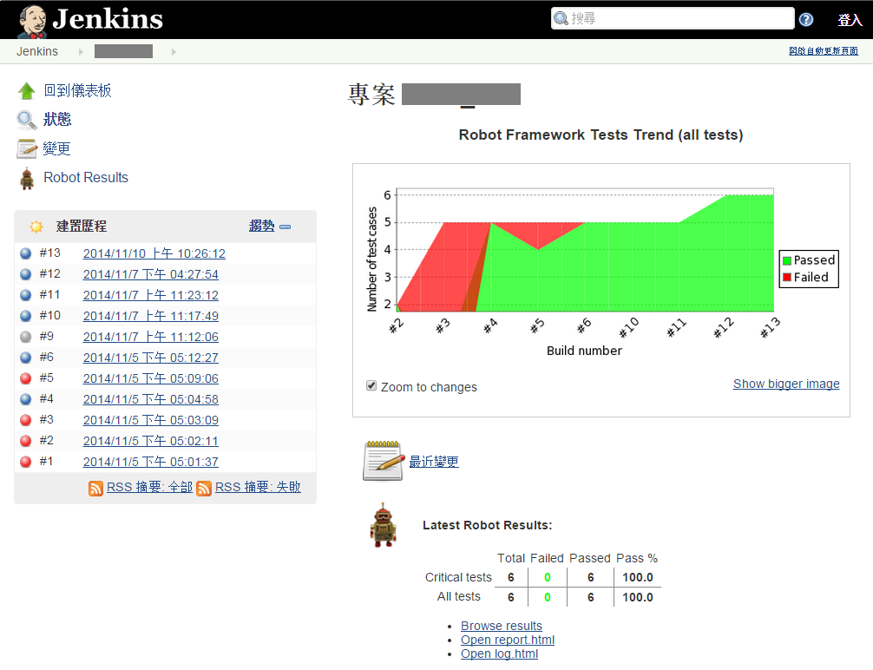The image size is (873, 670).
Task: Open breadcrumb arrow menu after project name
Action: 174,52
